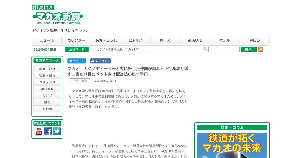This screenshot has width=302, height=158.
Task: Click the マカオニュース sidebar heading
Action: pos(47,60)
